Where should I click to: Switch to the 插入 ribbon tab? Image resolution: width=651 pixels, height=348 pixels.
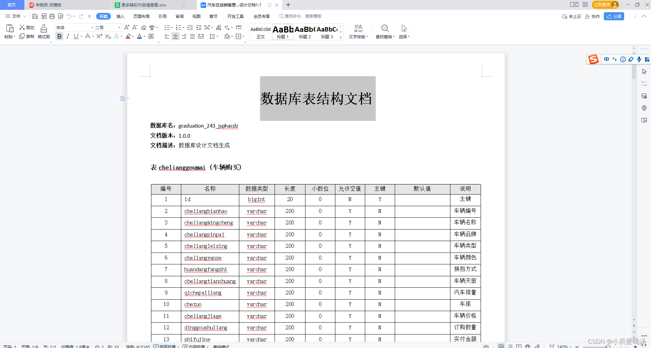click(120, 16)
